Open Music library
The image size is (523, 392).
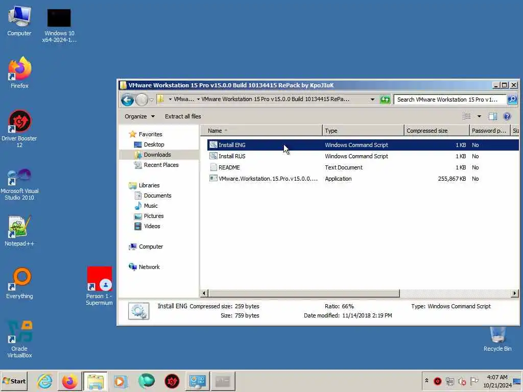tap(151, 206)
